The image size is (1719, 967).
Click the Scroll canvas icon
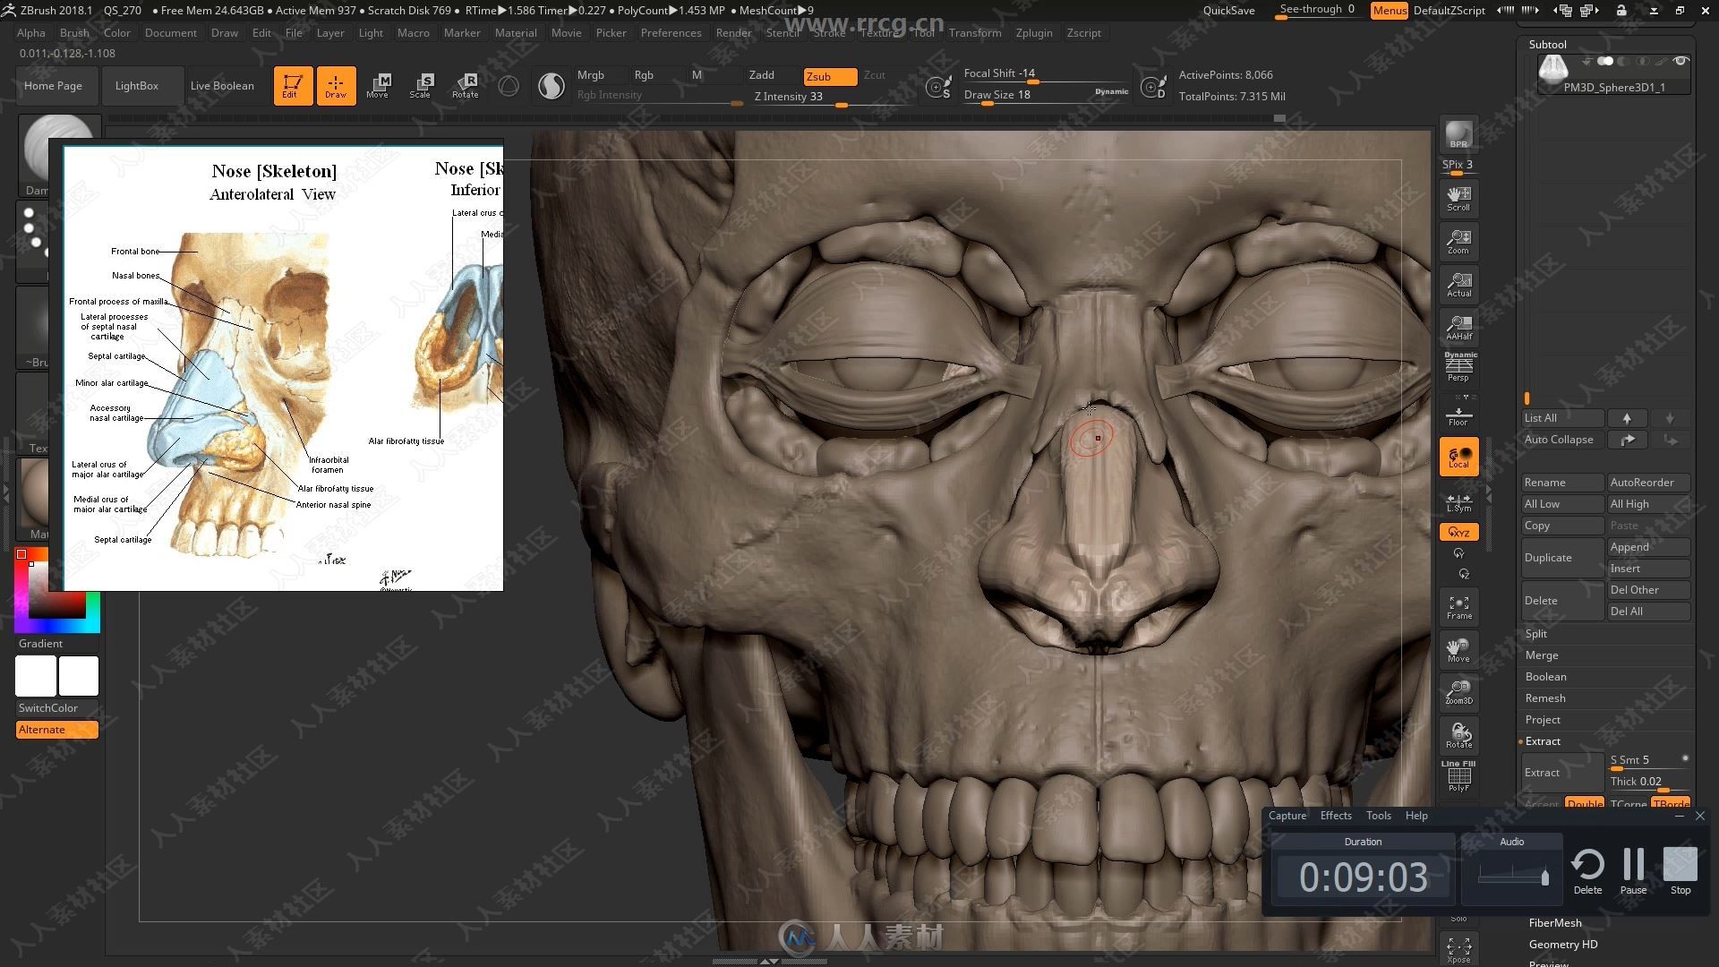[x=1458, y=199]
